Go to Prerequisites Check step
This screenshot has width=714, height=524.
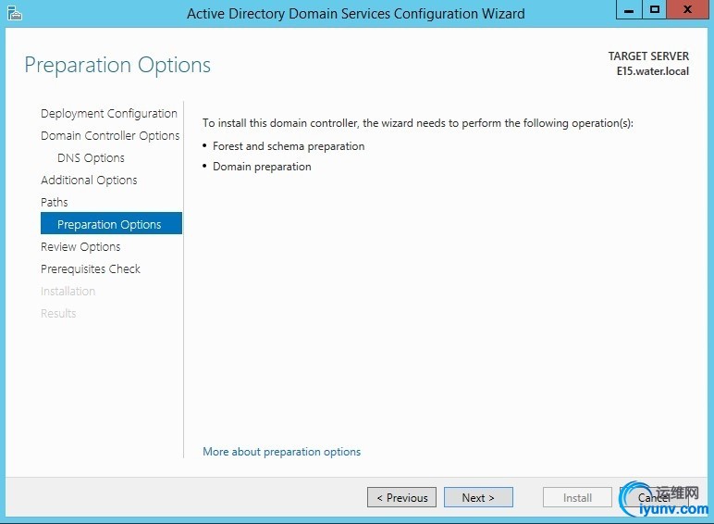90,268
